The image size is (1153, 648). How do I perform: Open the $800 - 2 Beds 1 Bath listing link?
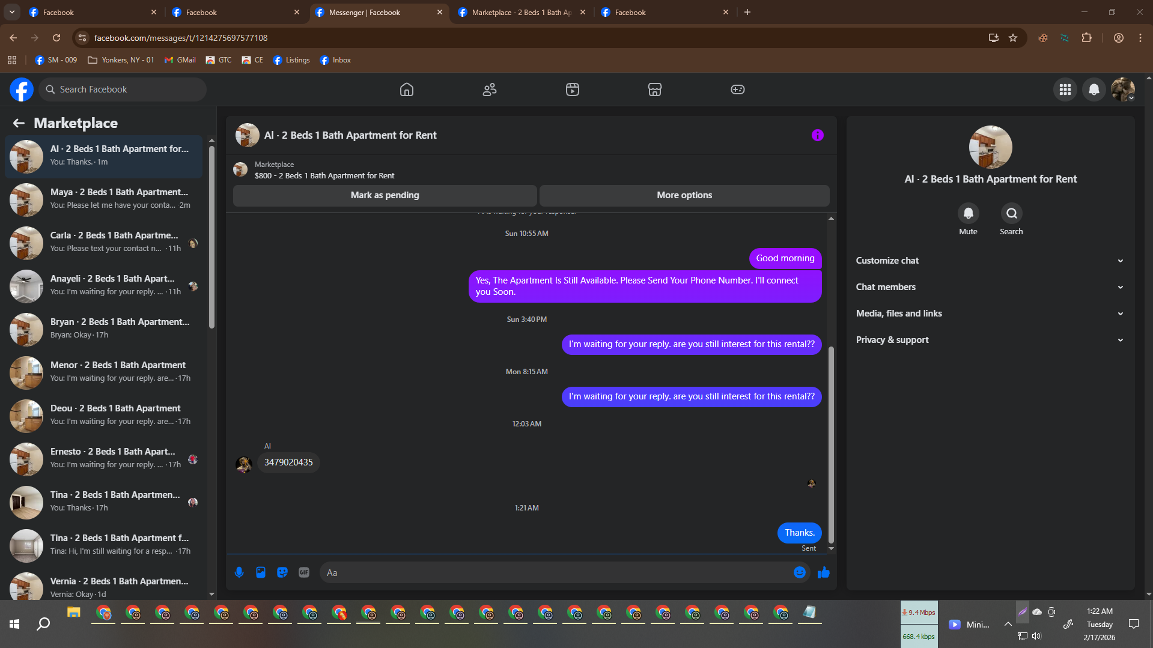click(x=324, y=176)
